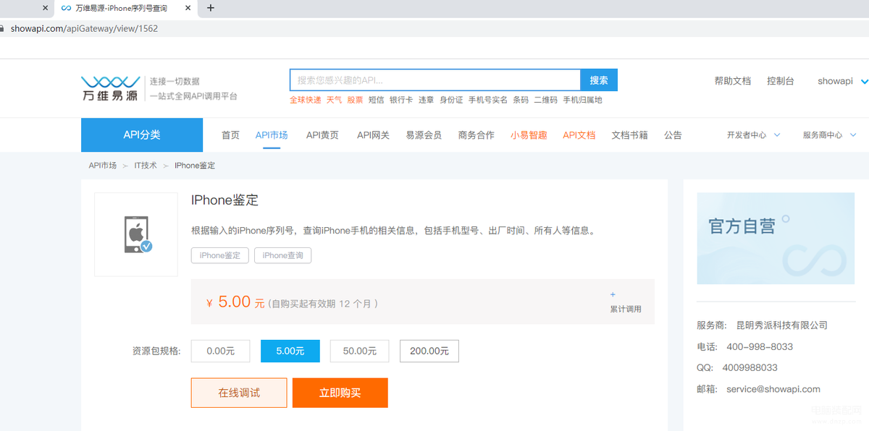Click the 万维易源 logo

(x=109, y=88)
